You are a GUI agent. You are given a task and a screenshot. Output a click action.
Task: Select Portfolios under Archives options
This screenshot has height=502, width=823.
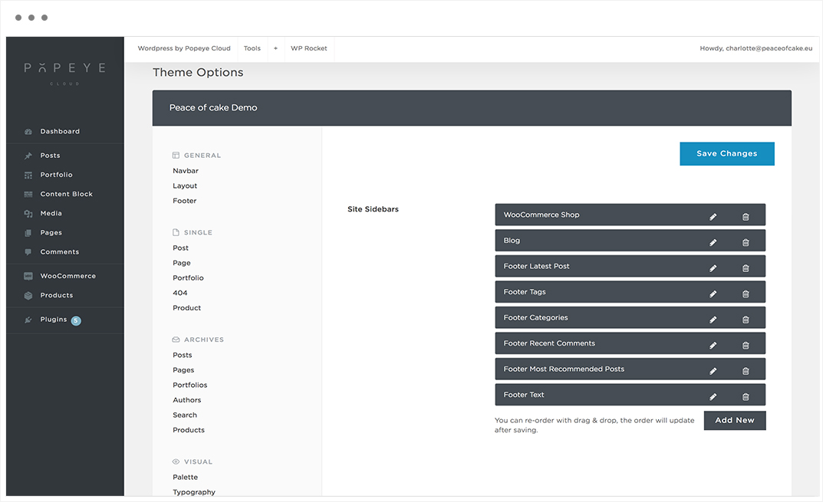[190, 385]
